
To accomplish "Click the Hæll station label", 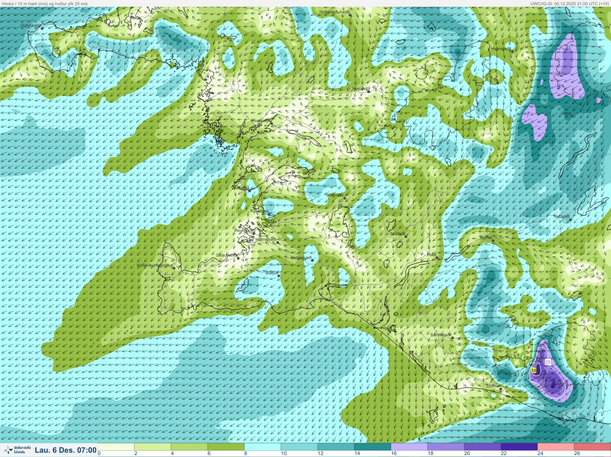I will tap(432, 255).
